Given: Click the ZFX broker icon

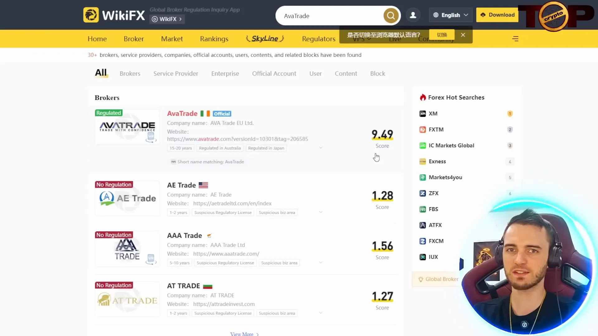Looking at the screenshot, I should 423,193.
